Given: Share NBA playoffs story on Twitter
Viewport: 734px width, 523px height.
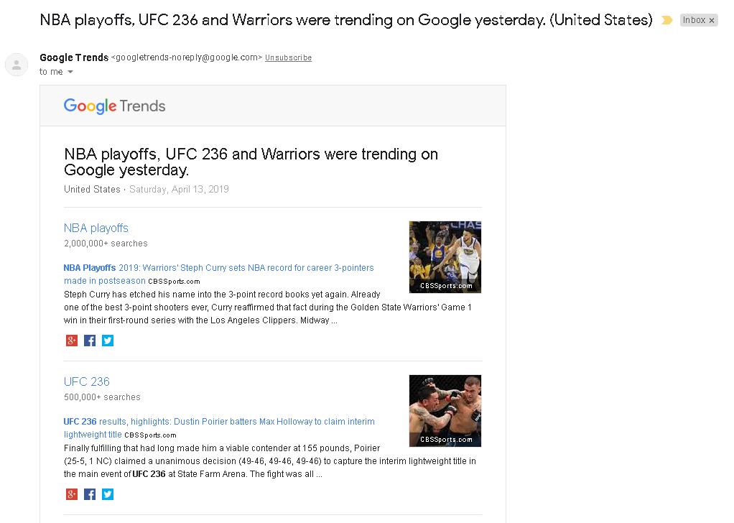Looking at the screenshot, I should tap(108, 341).
